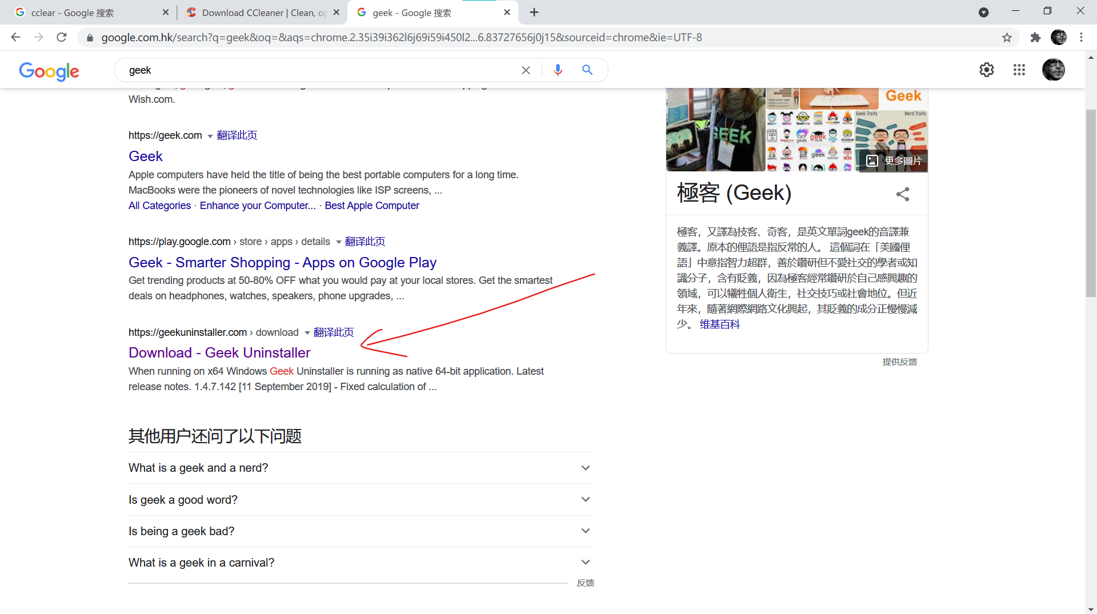Expand 'What is a geek and a nerd?'

coord(361,468)
